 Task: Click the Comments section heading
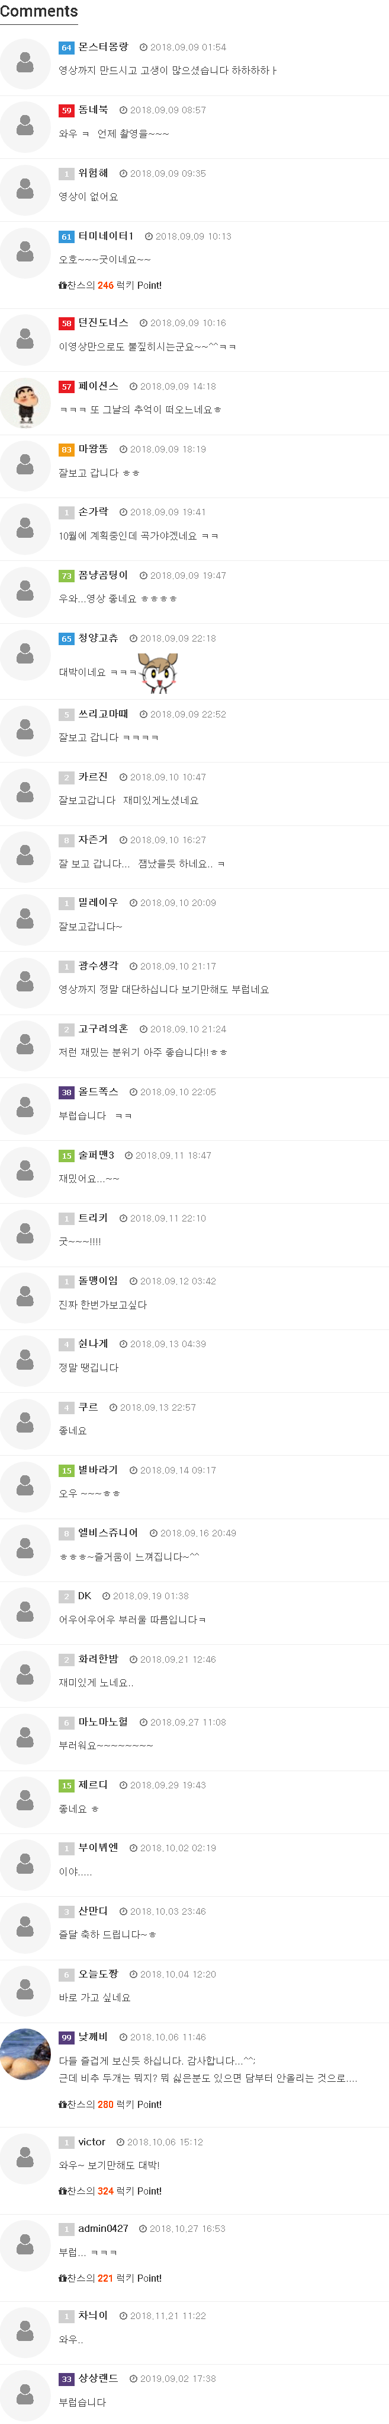(40, 11)
